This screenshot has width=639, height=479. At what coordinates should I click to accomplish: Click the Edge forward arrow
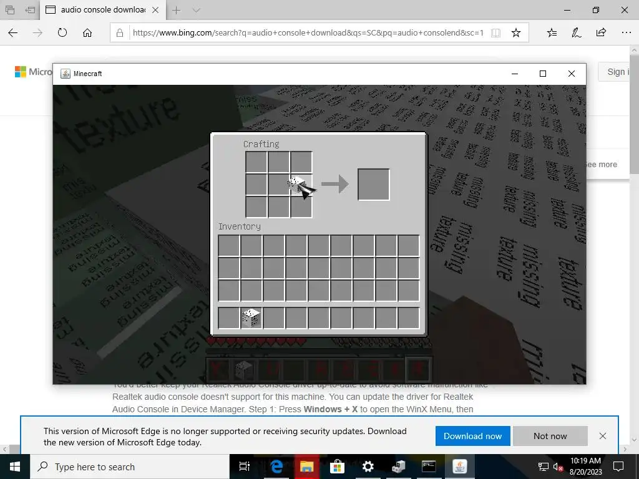[37, 33]
